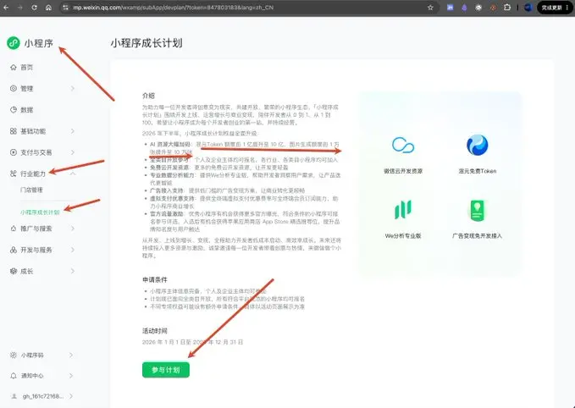This screenshot has height=408, width=575.
Task: Click the 申请条件 section heading
Action: [x=155, y=279]
